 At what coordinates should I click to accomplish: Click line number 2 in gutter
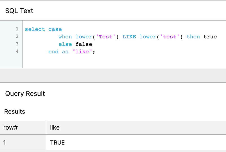click(17, 36)
